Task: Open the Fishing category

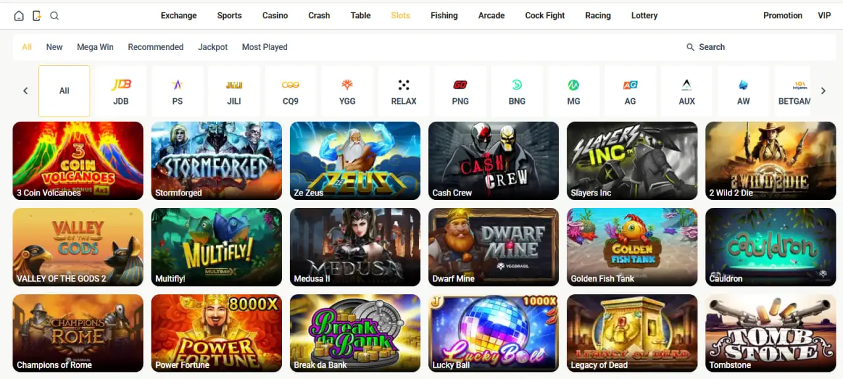Action: coord(444,15)
